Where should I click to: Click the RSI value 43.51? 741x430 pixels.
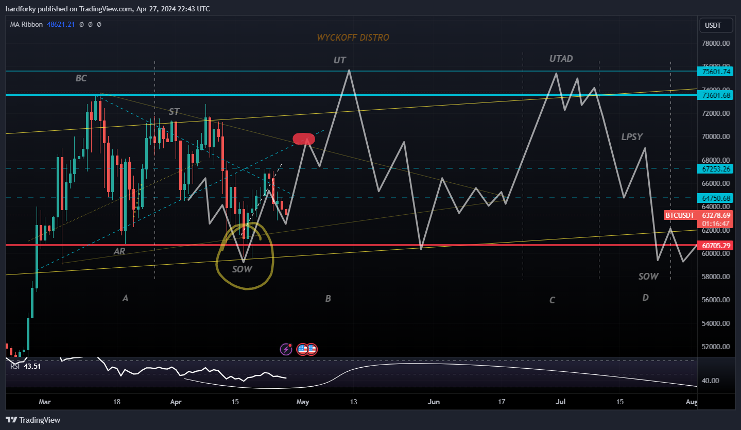click(x=32, y=366)
